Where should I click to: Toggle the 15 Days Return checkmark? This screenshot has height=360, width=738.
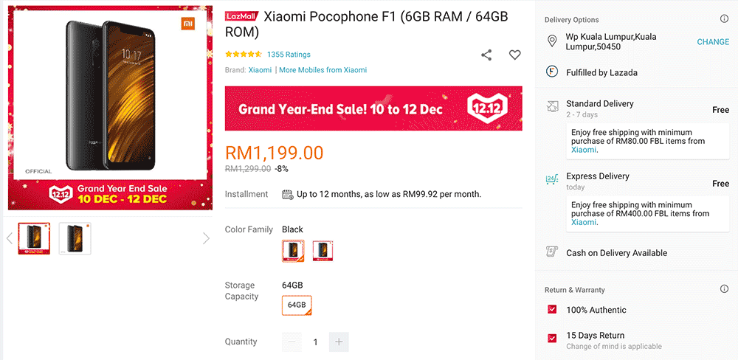(552, 338)
